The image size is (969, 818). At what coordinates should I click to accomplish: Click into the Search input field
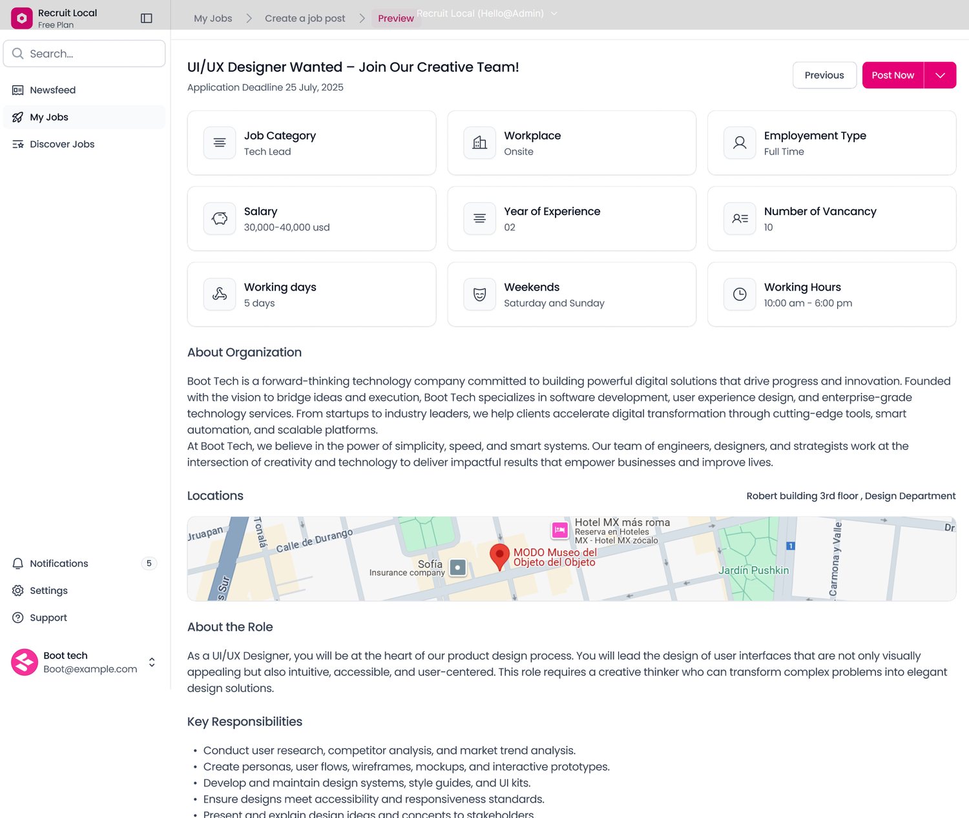tap(84, 54)
